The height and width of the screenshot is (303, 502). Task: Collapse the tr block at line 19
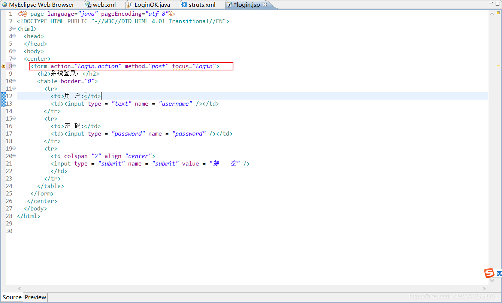tap(14, 148)
